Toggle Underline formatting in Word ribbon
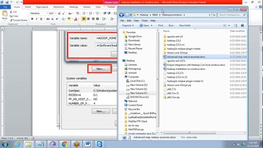 click(41, 19)
